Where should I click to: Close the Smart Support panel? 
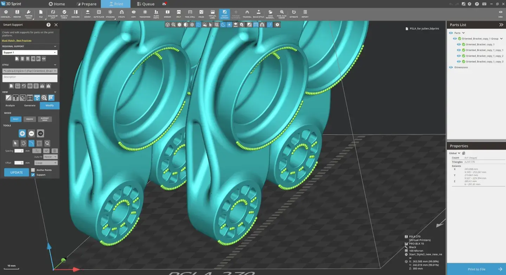(x=56, y=25)
